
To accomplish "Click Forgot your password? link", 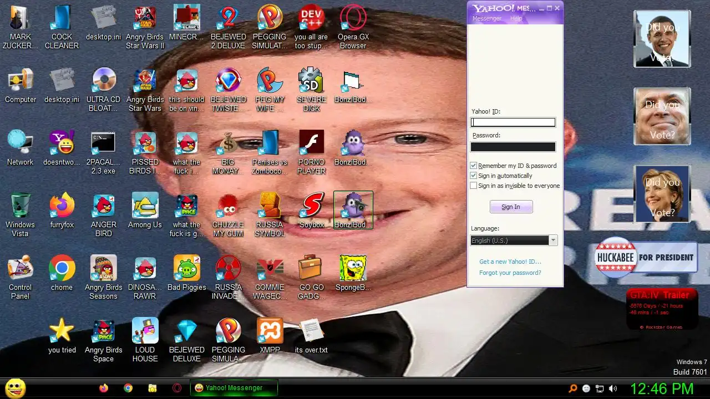I will pos(510,273).
